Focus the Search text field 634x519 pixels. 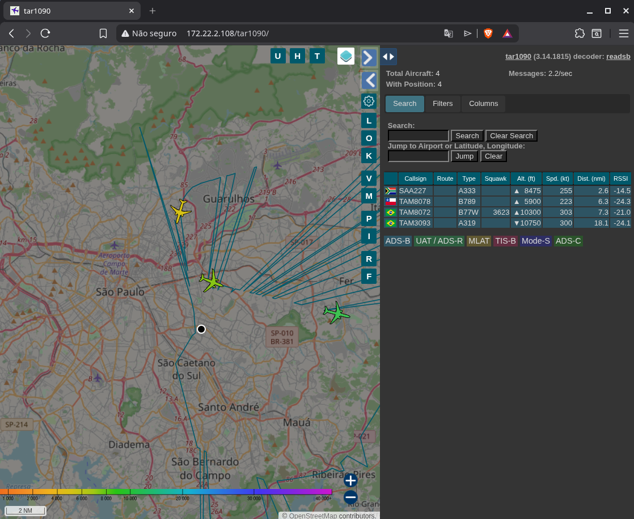coord(418,136)
